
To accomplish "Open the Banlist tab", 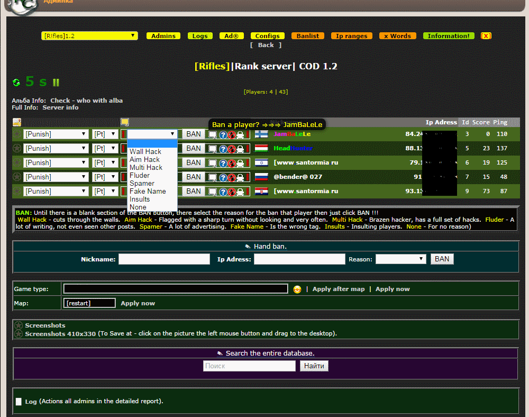I will click(x=307, y=36).
